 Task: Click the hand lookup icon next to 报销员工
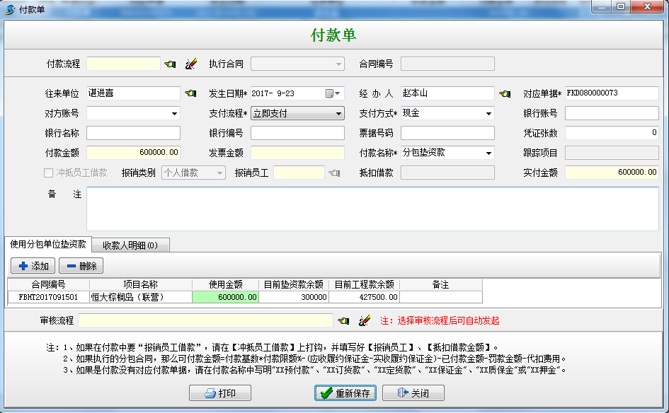[334, 173]
